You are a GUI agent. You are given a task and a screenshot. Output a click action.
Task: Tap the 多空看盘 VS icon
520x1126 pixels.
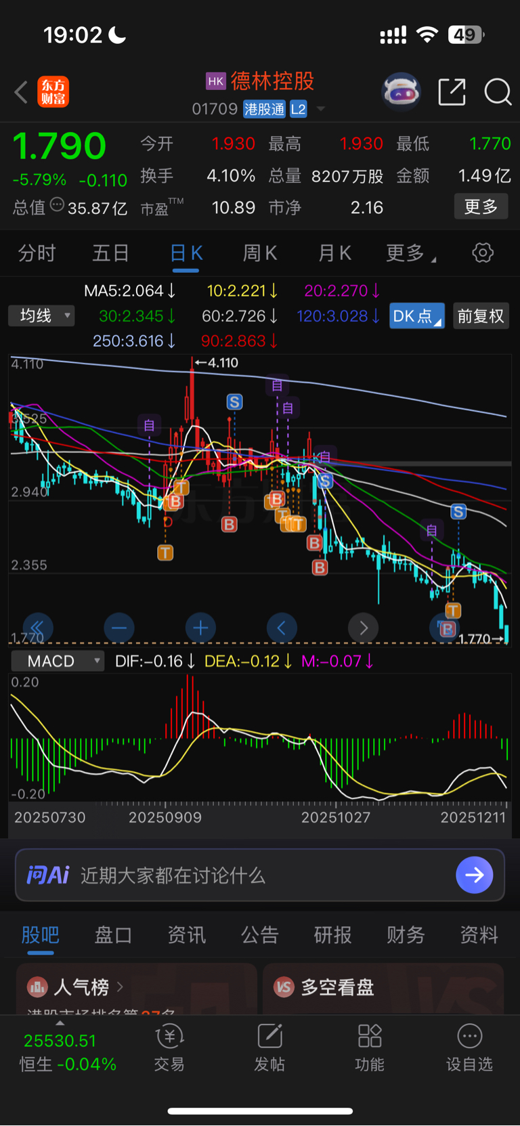284,987
